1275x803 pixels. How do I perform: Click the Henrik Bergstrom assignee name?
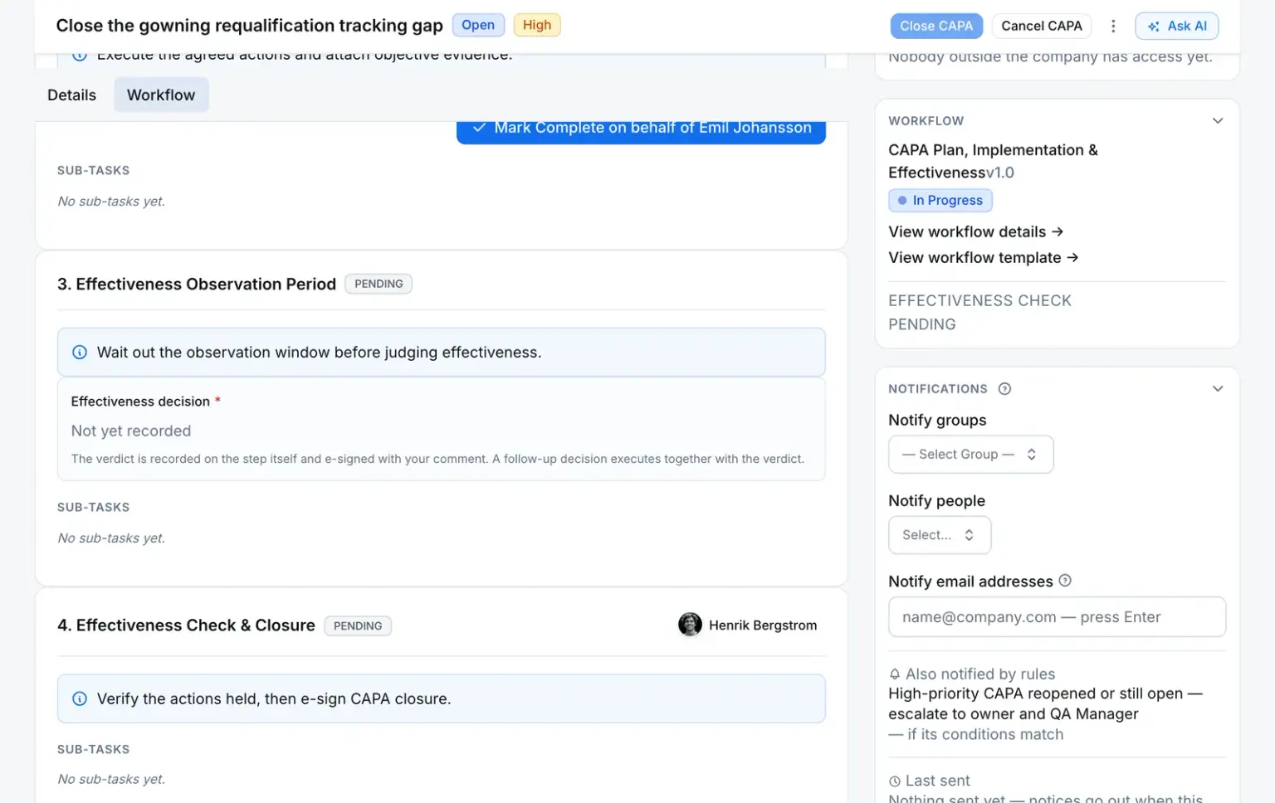pos(763,625)
